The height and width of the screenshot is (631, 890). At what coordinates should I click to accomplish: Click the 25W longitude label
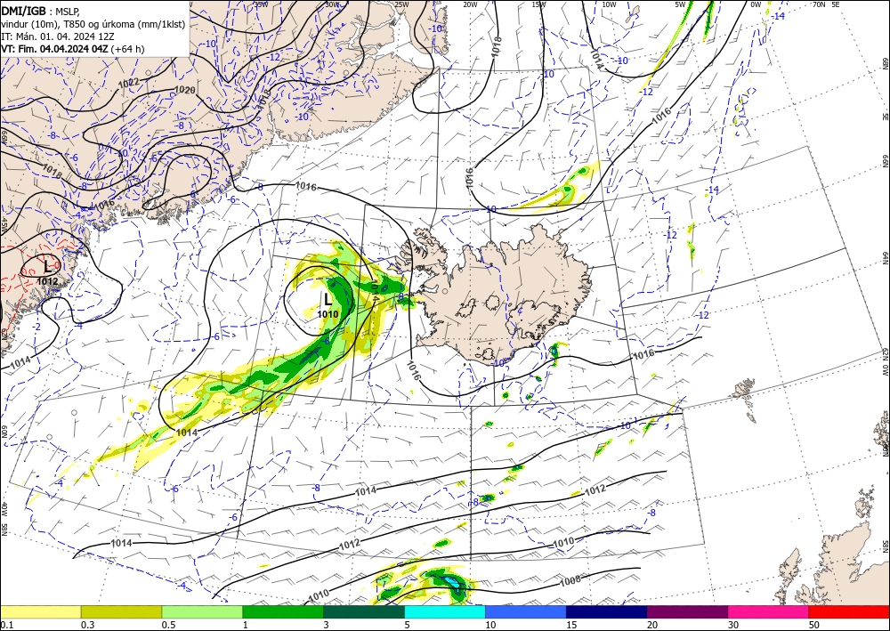[400, 4]
